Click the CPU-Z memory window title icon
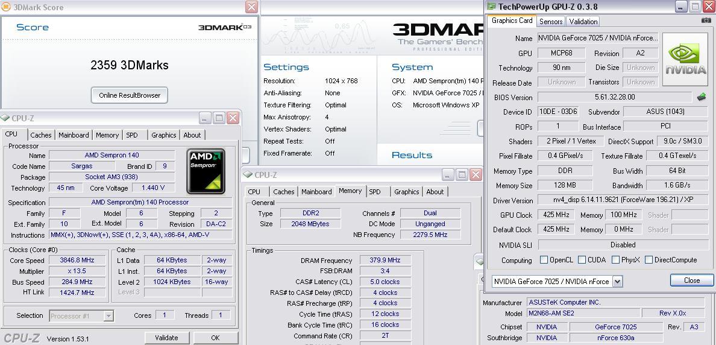Viewport: 716px width, 345px height. tap(248, 174)
